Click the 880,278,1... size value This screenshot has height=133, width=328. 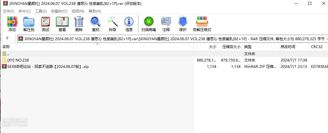(x=207, y=60)
